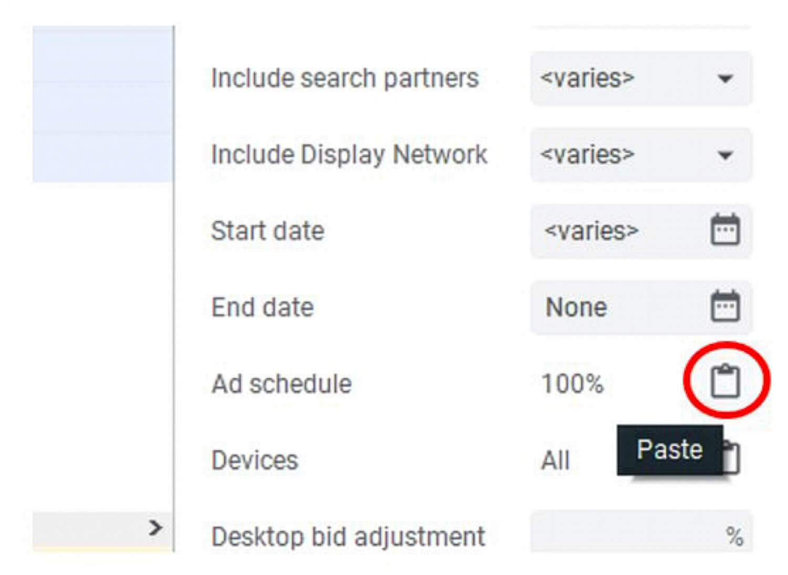Viewport: 788px width, 575px height.
Task: Click the Include Display Network label
Action: (x=349, y=155)
